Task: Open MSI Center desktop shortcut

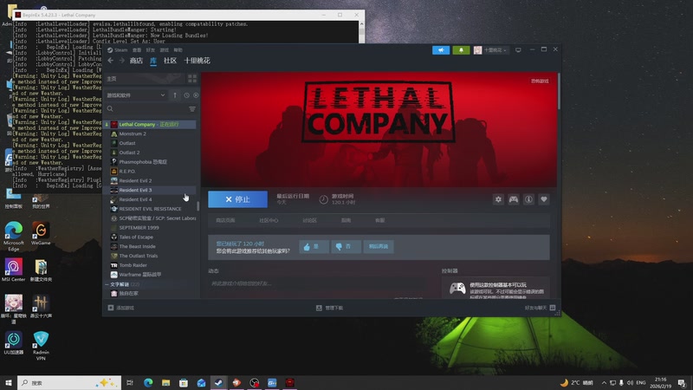Action: [x=13, y=270]
